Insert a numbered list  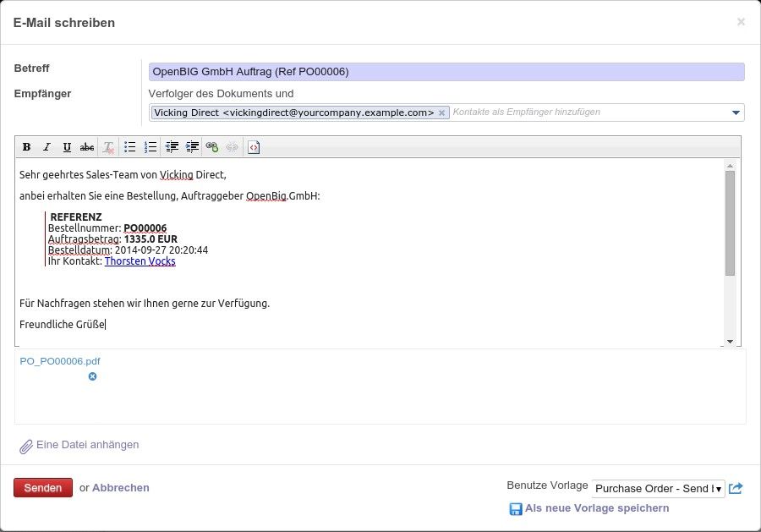151,147
